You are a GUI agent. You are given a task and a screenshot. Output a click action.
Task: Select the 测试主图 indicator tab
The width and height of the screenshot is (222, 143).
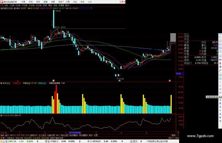point(64,135)
